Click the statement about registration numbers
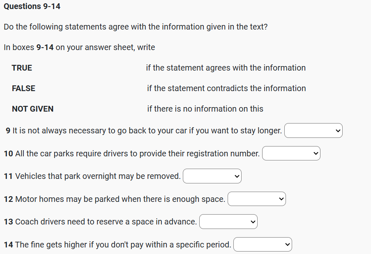Image resolution: width=371 pixels, height=254 pixels. (137, 153)
